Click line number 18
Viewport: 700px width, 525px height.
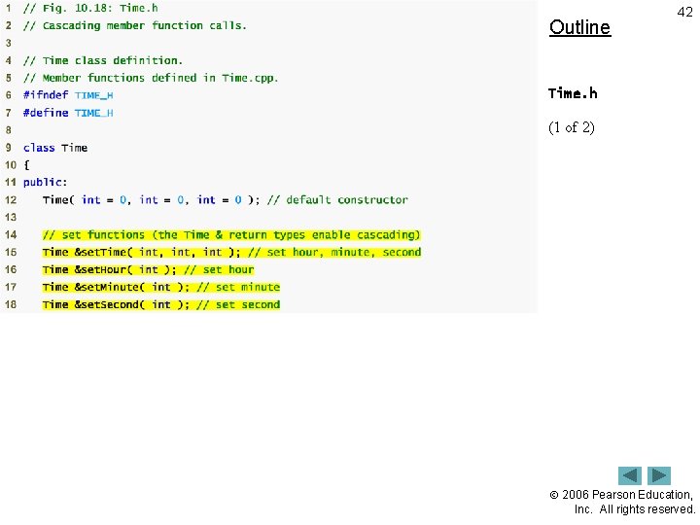coord(11,304)
